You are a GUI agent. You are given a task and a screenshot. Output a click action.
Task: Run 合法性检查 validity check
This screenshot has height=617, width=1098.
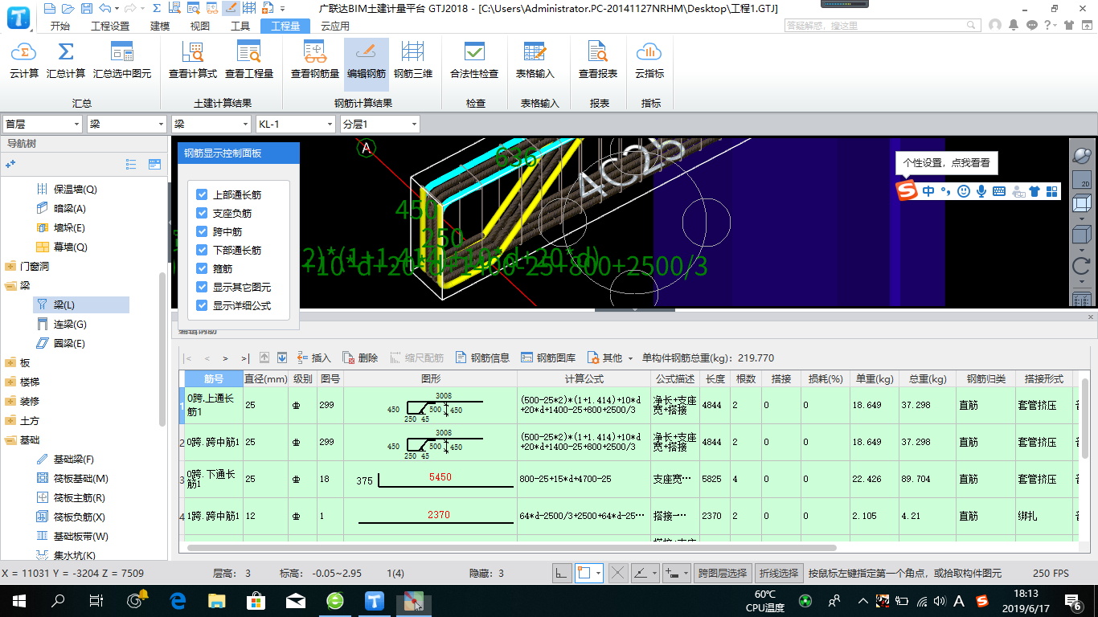474,54
